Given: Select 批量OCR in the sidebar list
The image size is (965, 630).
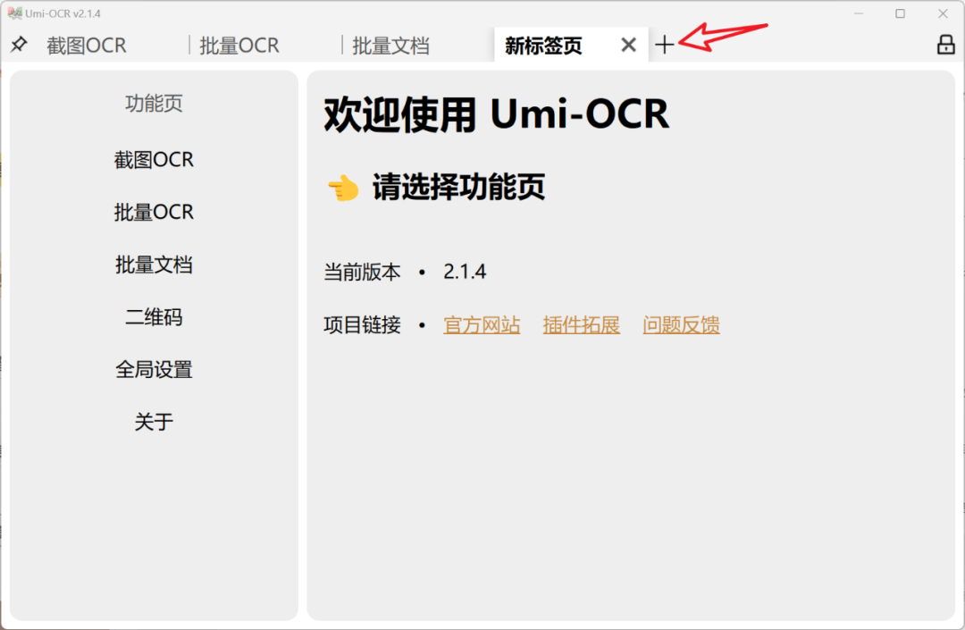Looking at the screenshot, I should (154, 212).
